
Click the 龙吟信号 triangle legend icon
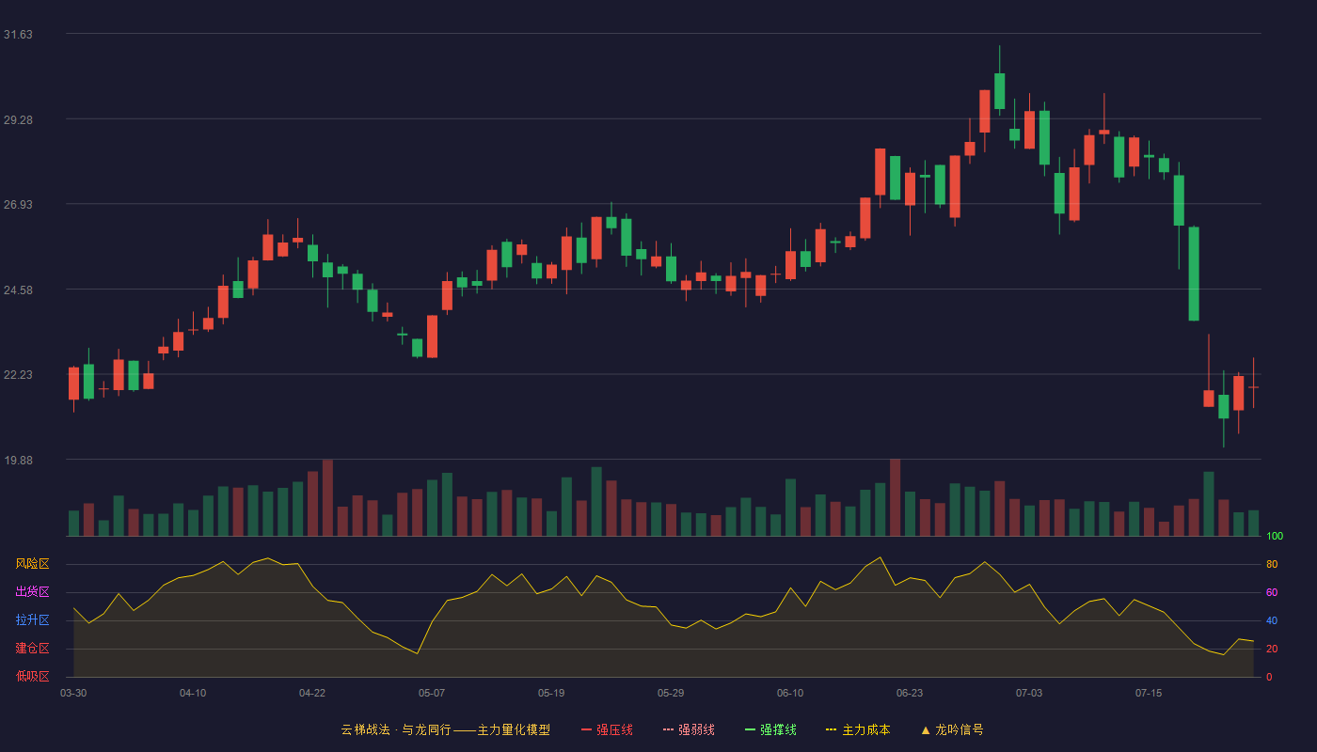click(x=926, y=729)
